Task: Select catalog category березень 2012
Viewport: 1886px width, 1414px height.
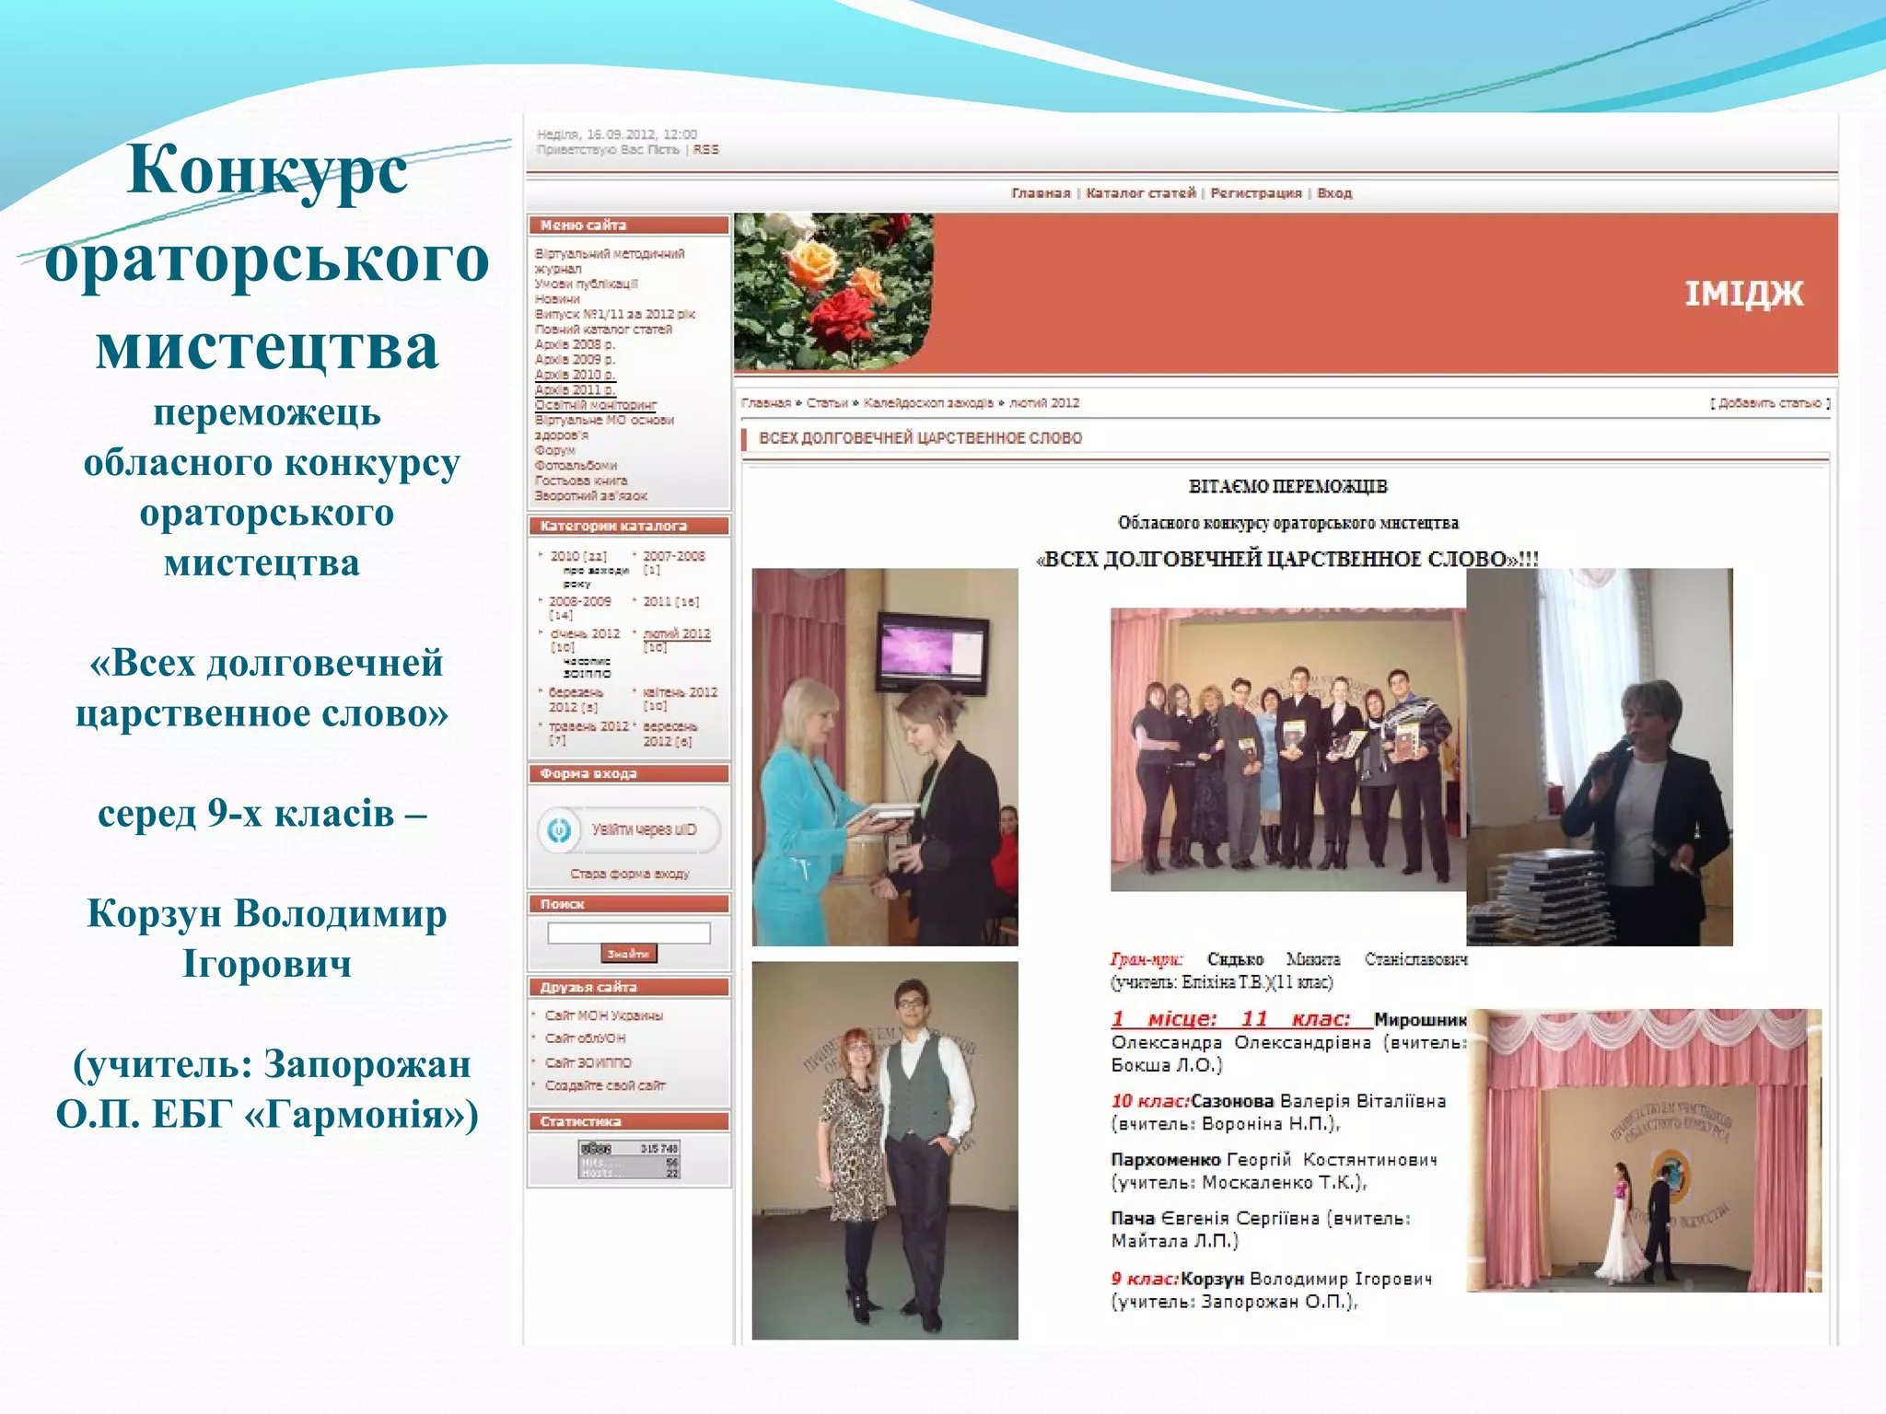Action: [576, 700]
